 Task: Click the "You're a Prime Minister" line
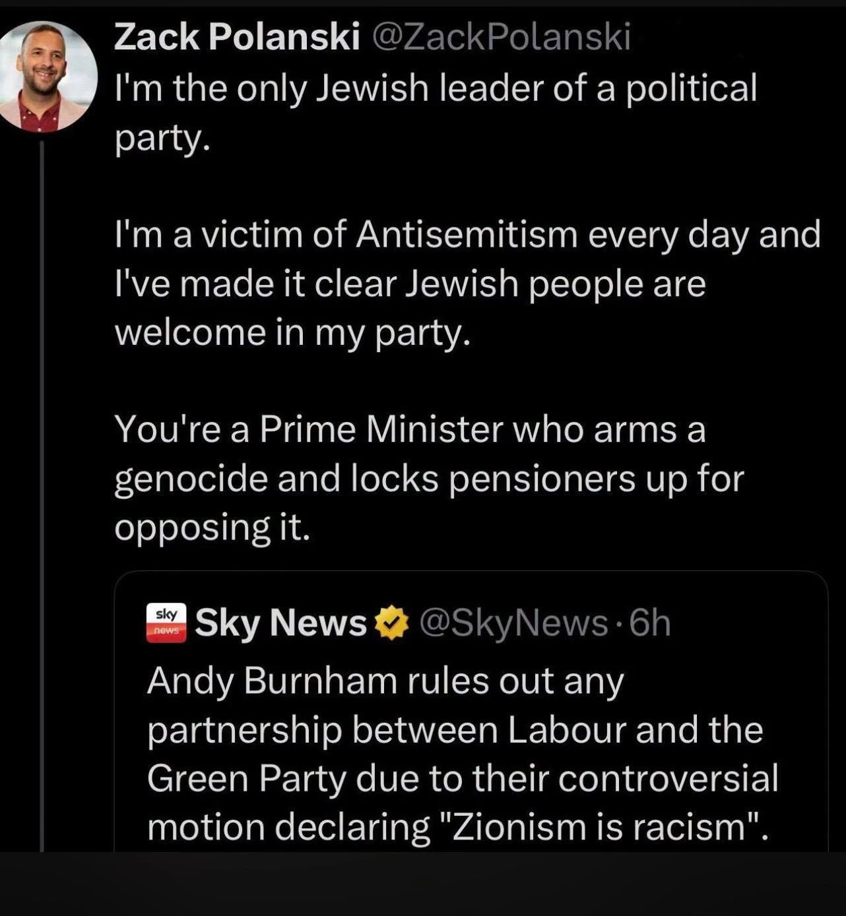click(x=410, y=430)
